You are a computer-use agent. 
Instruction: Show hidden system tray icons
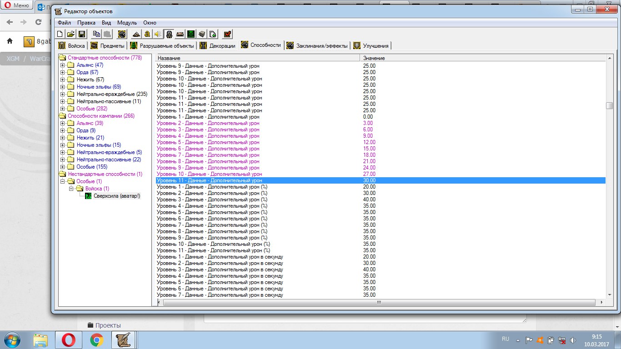(517, 340)
